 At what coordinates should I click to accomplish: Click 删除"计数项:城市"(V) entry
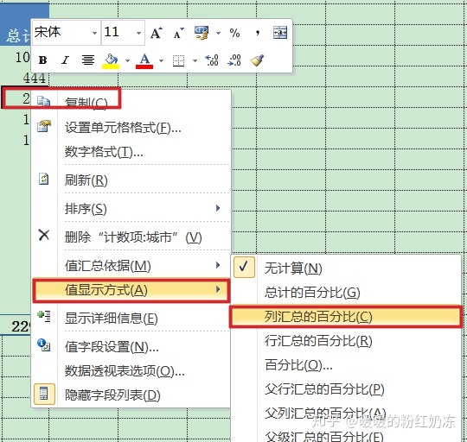(x=131, y=237)
